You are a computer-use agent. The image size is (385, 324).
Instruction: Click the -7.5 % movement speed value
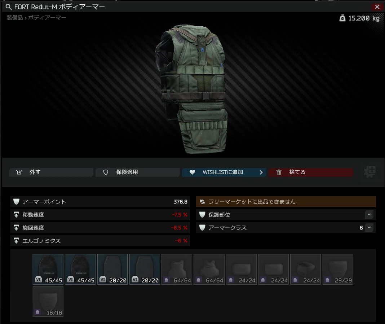(x=180, y=215)
